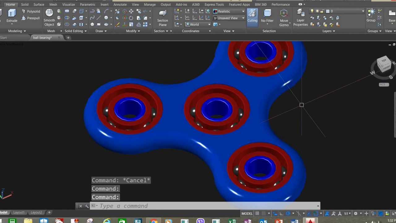Toggle dynamic input in status bar
Screen dimensions: 396x223
(x=274, y=213)
